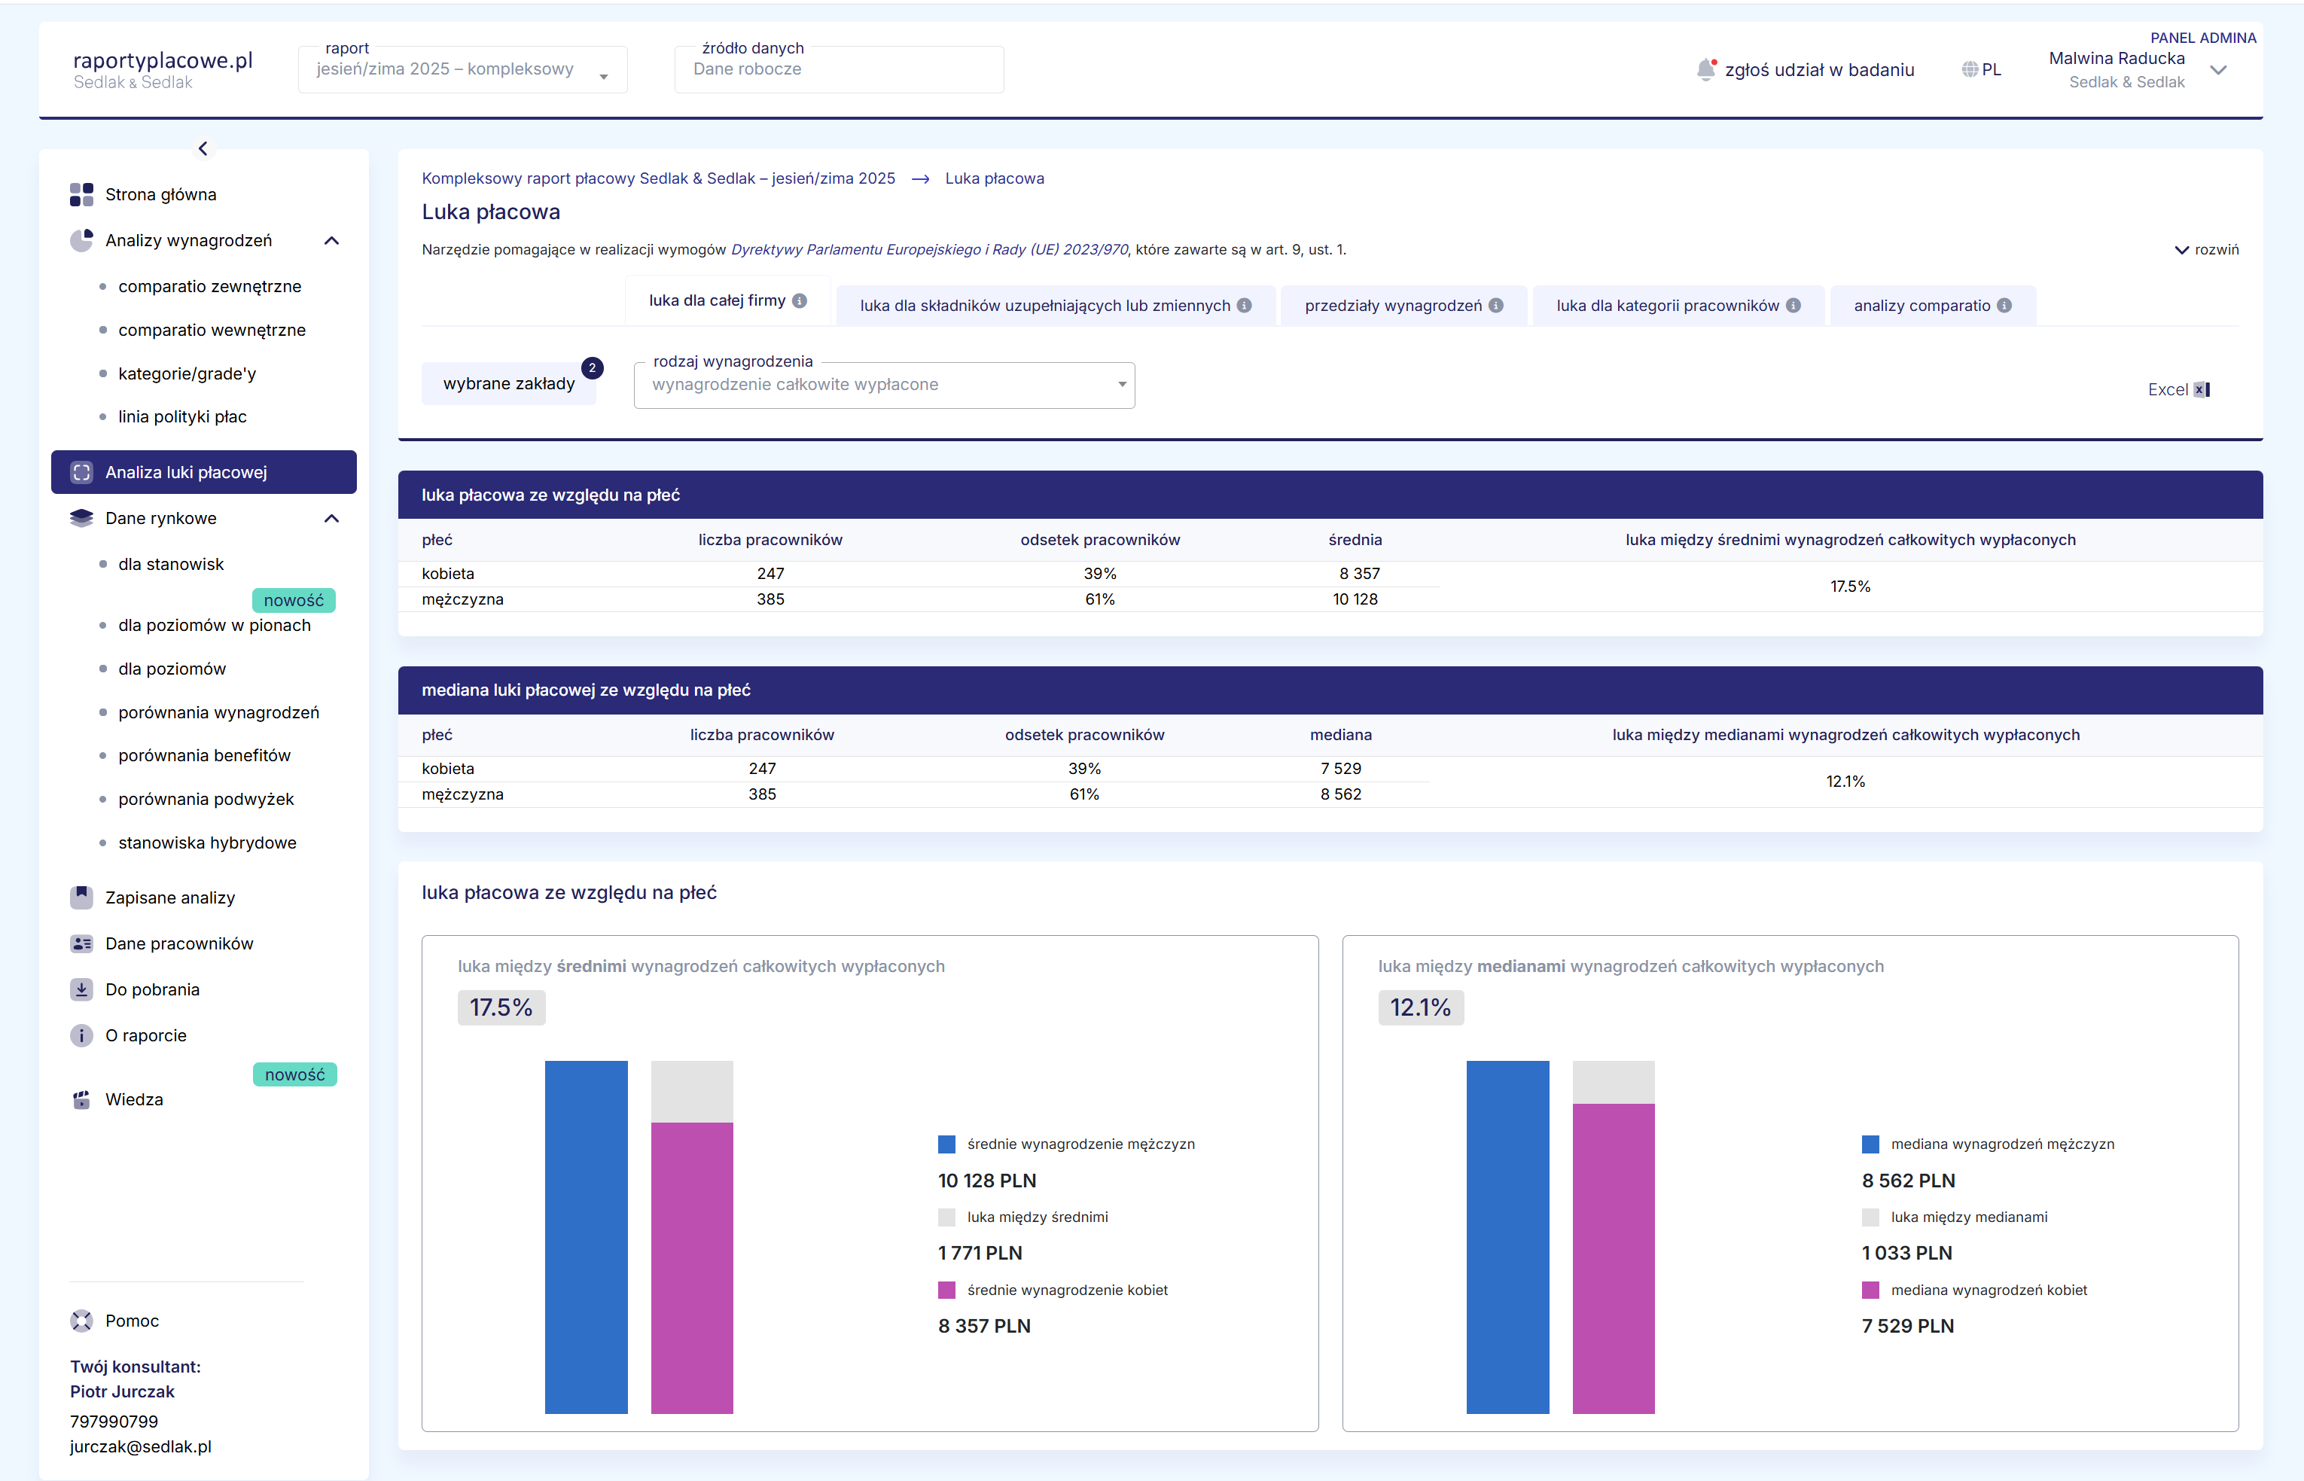Click the Pomoc lifebuoy icon

click(82, 1321)
